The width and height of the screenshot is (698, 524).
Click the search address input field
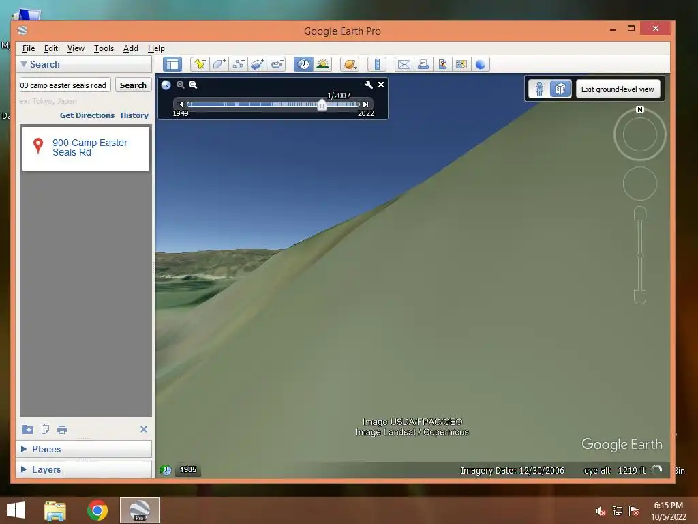pyautogui.click(x=65, y=85)
